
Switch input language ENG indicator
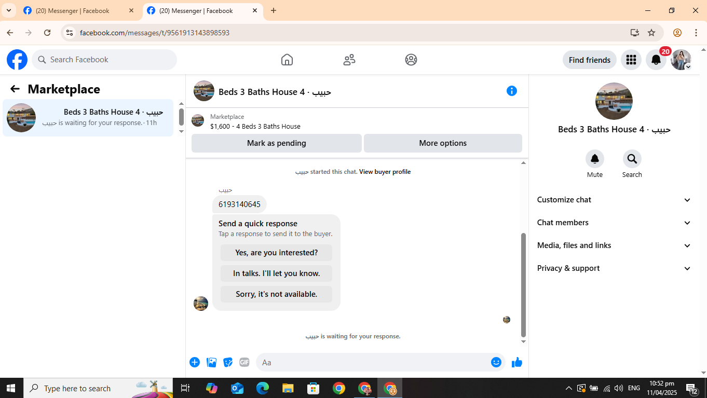(634, 388)
